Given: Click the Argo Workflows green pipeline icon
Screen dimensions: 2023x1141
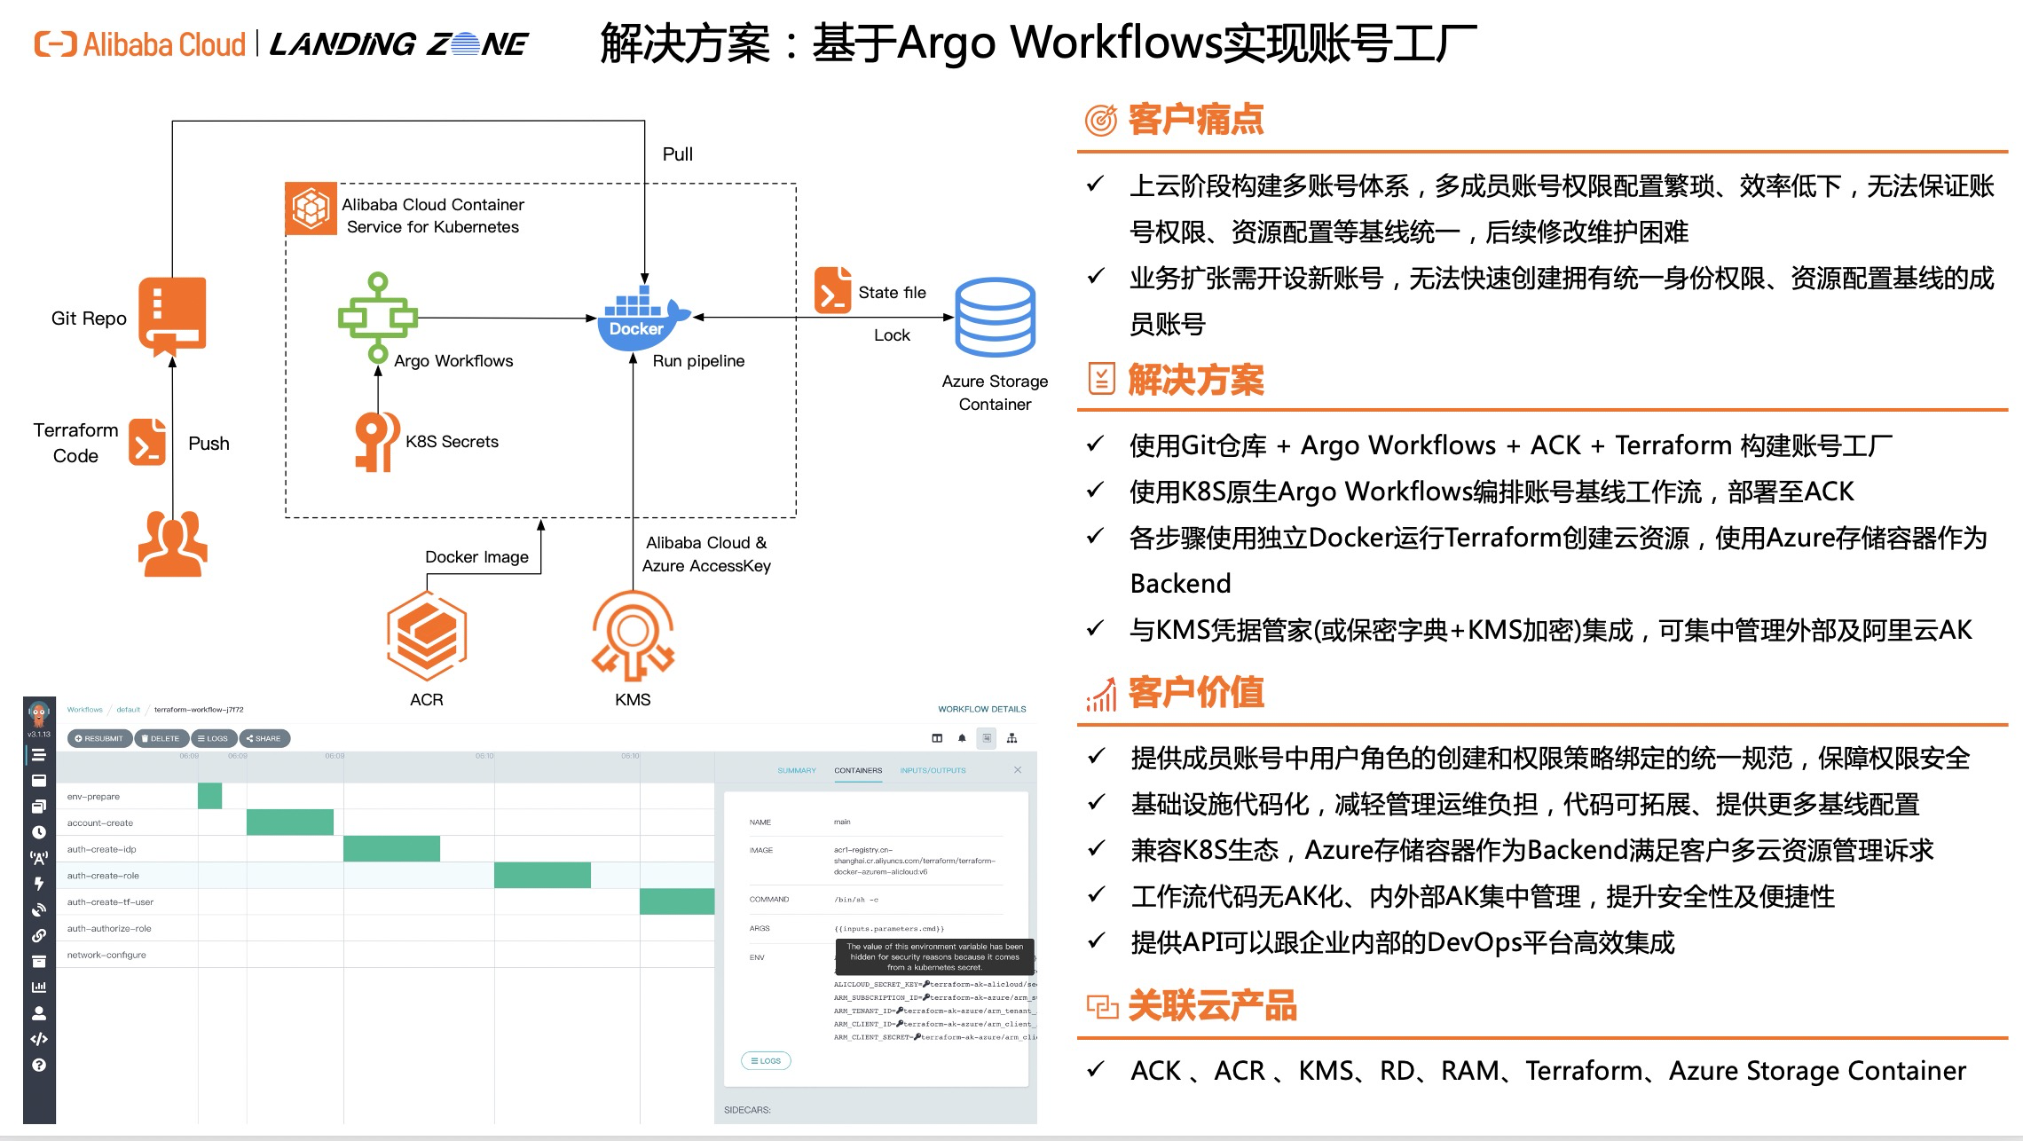Looking at the screenshot, I should point(378,318).
